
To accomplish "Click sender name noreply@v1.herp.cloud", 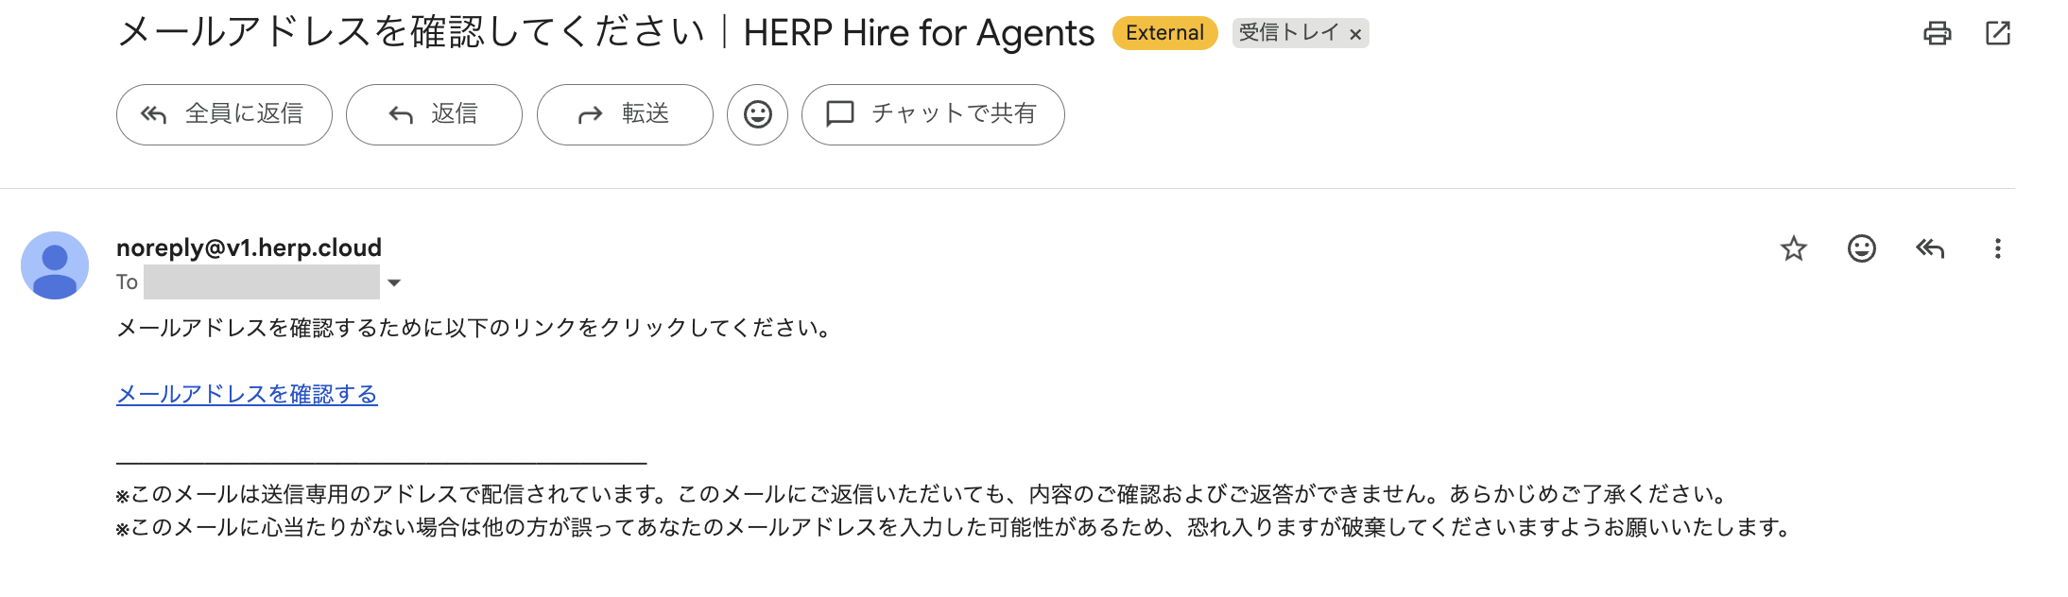I will (x=249, y=247).
